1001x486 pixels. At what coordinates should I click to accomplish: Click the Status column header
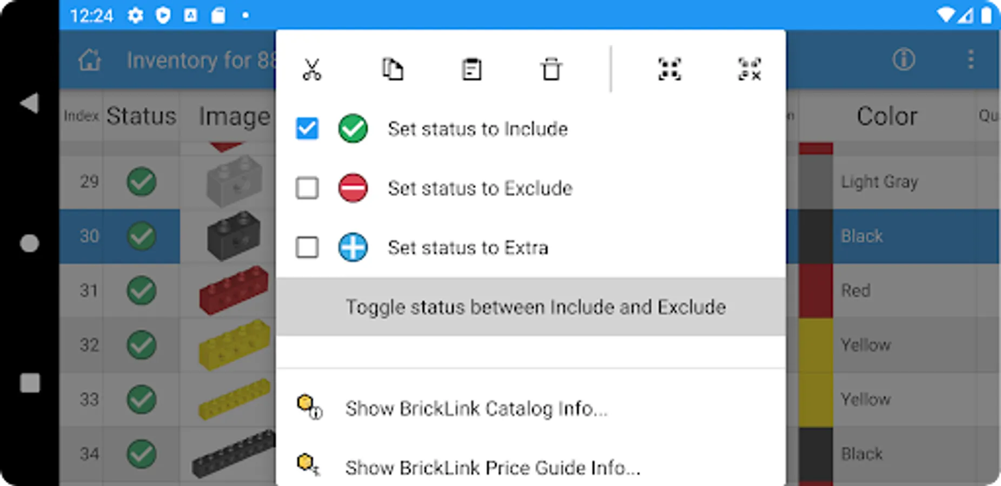pyautogui.click(x=141, y=116)
